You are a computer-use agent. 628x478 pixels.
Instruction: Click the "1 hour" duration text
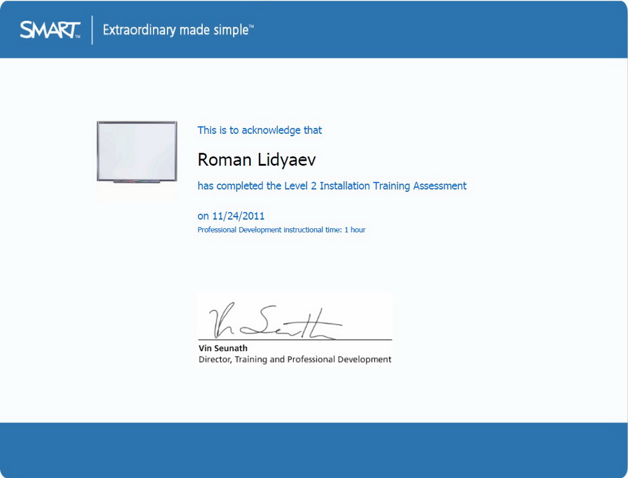pos(354,230)
